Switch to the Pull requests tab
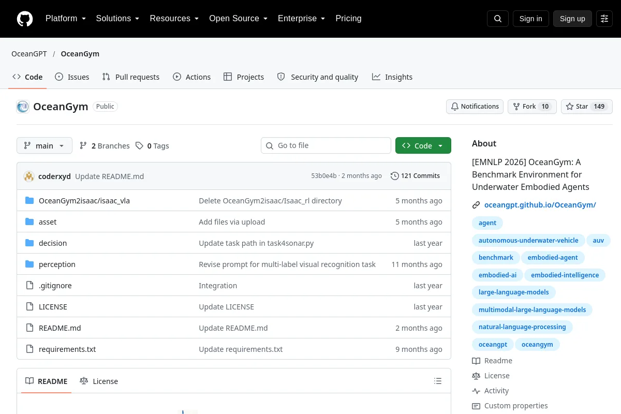 [x=131, y=77]
